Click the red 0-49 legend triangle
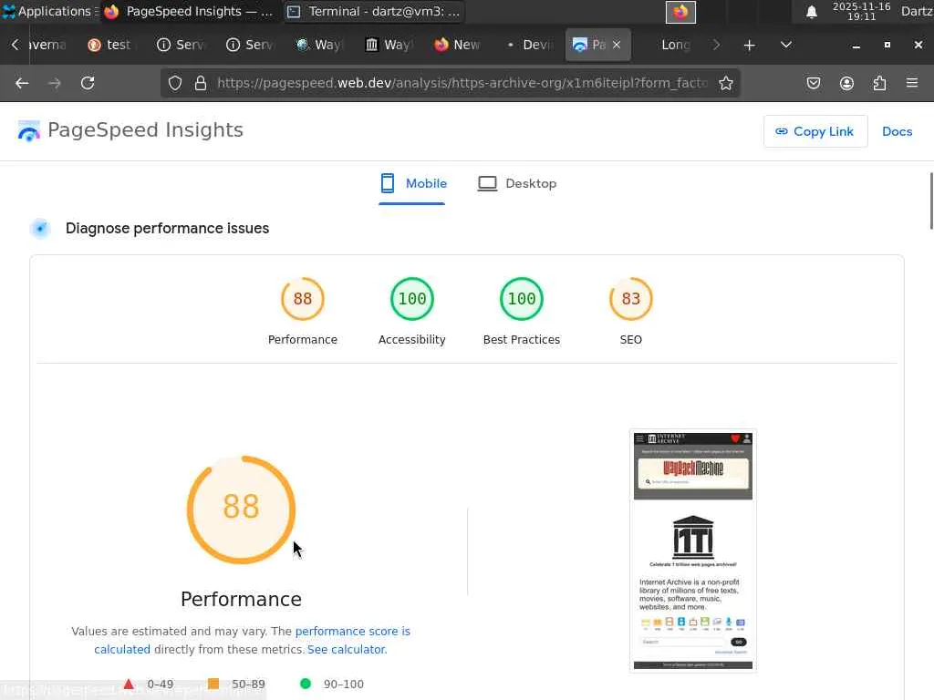The width and height of the screenshot is (934, 700). tap(128, 684)
